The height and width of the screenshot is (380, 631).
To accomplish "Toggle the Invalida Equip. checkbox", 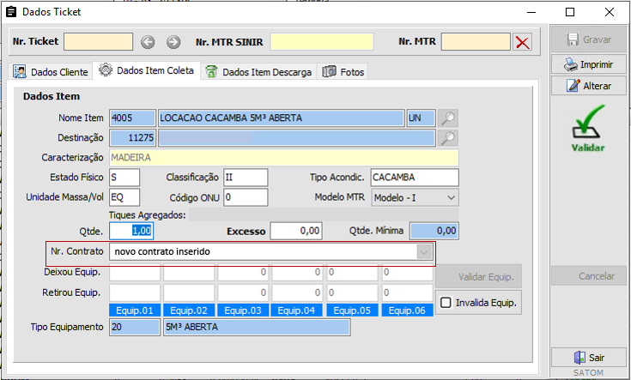I will [x=446, y=302].
